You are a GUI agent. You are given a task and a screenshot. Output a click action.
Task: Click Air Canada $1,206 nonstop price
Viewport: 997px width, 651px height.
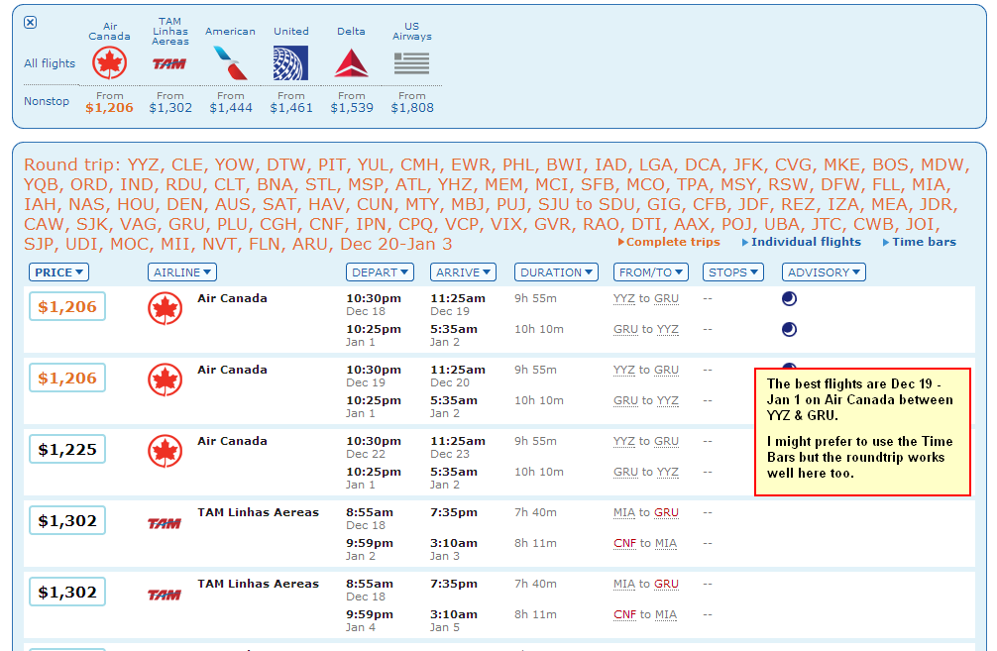point(109,107)
